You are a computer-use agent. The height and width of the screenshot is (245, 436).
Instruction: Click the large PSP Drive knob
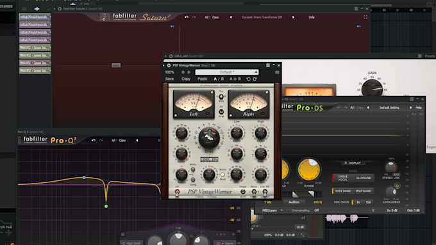point(209,138)
